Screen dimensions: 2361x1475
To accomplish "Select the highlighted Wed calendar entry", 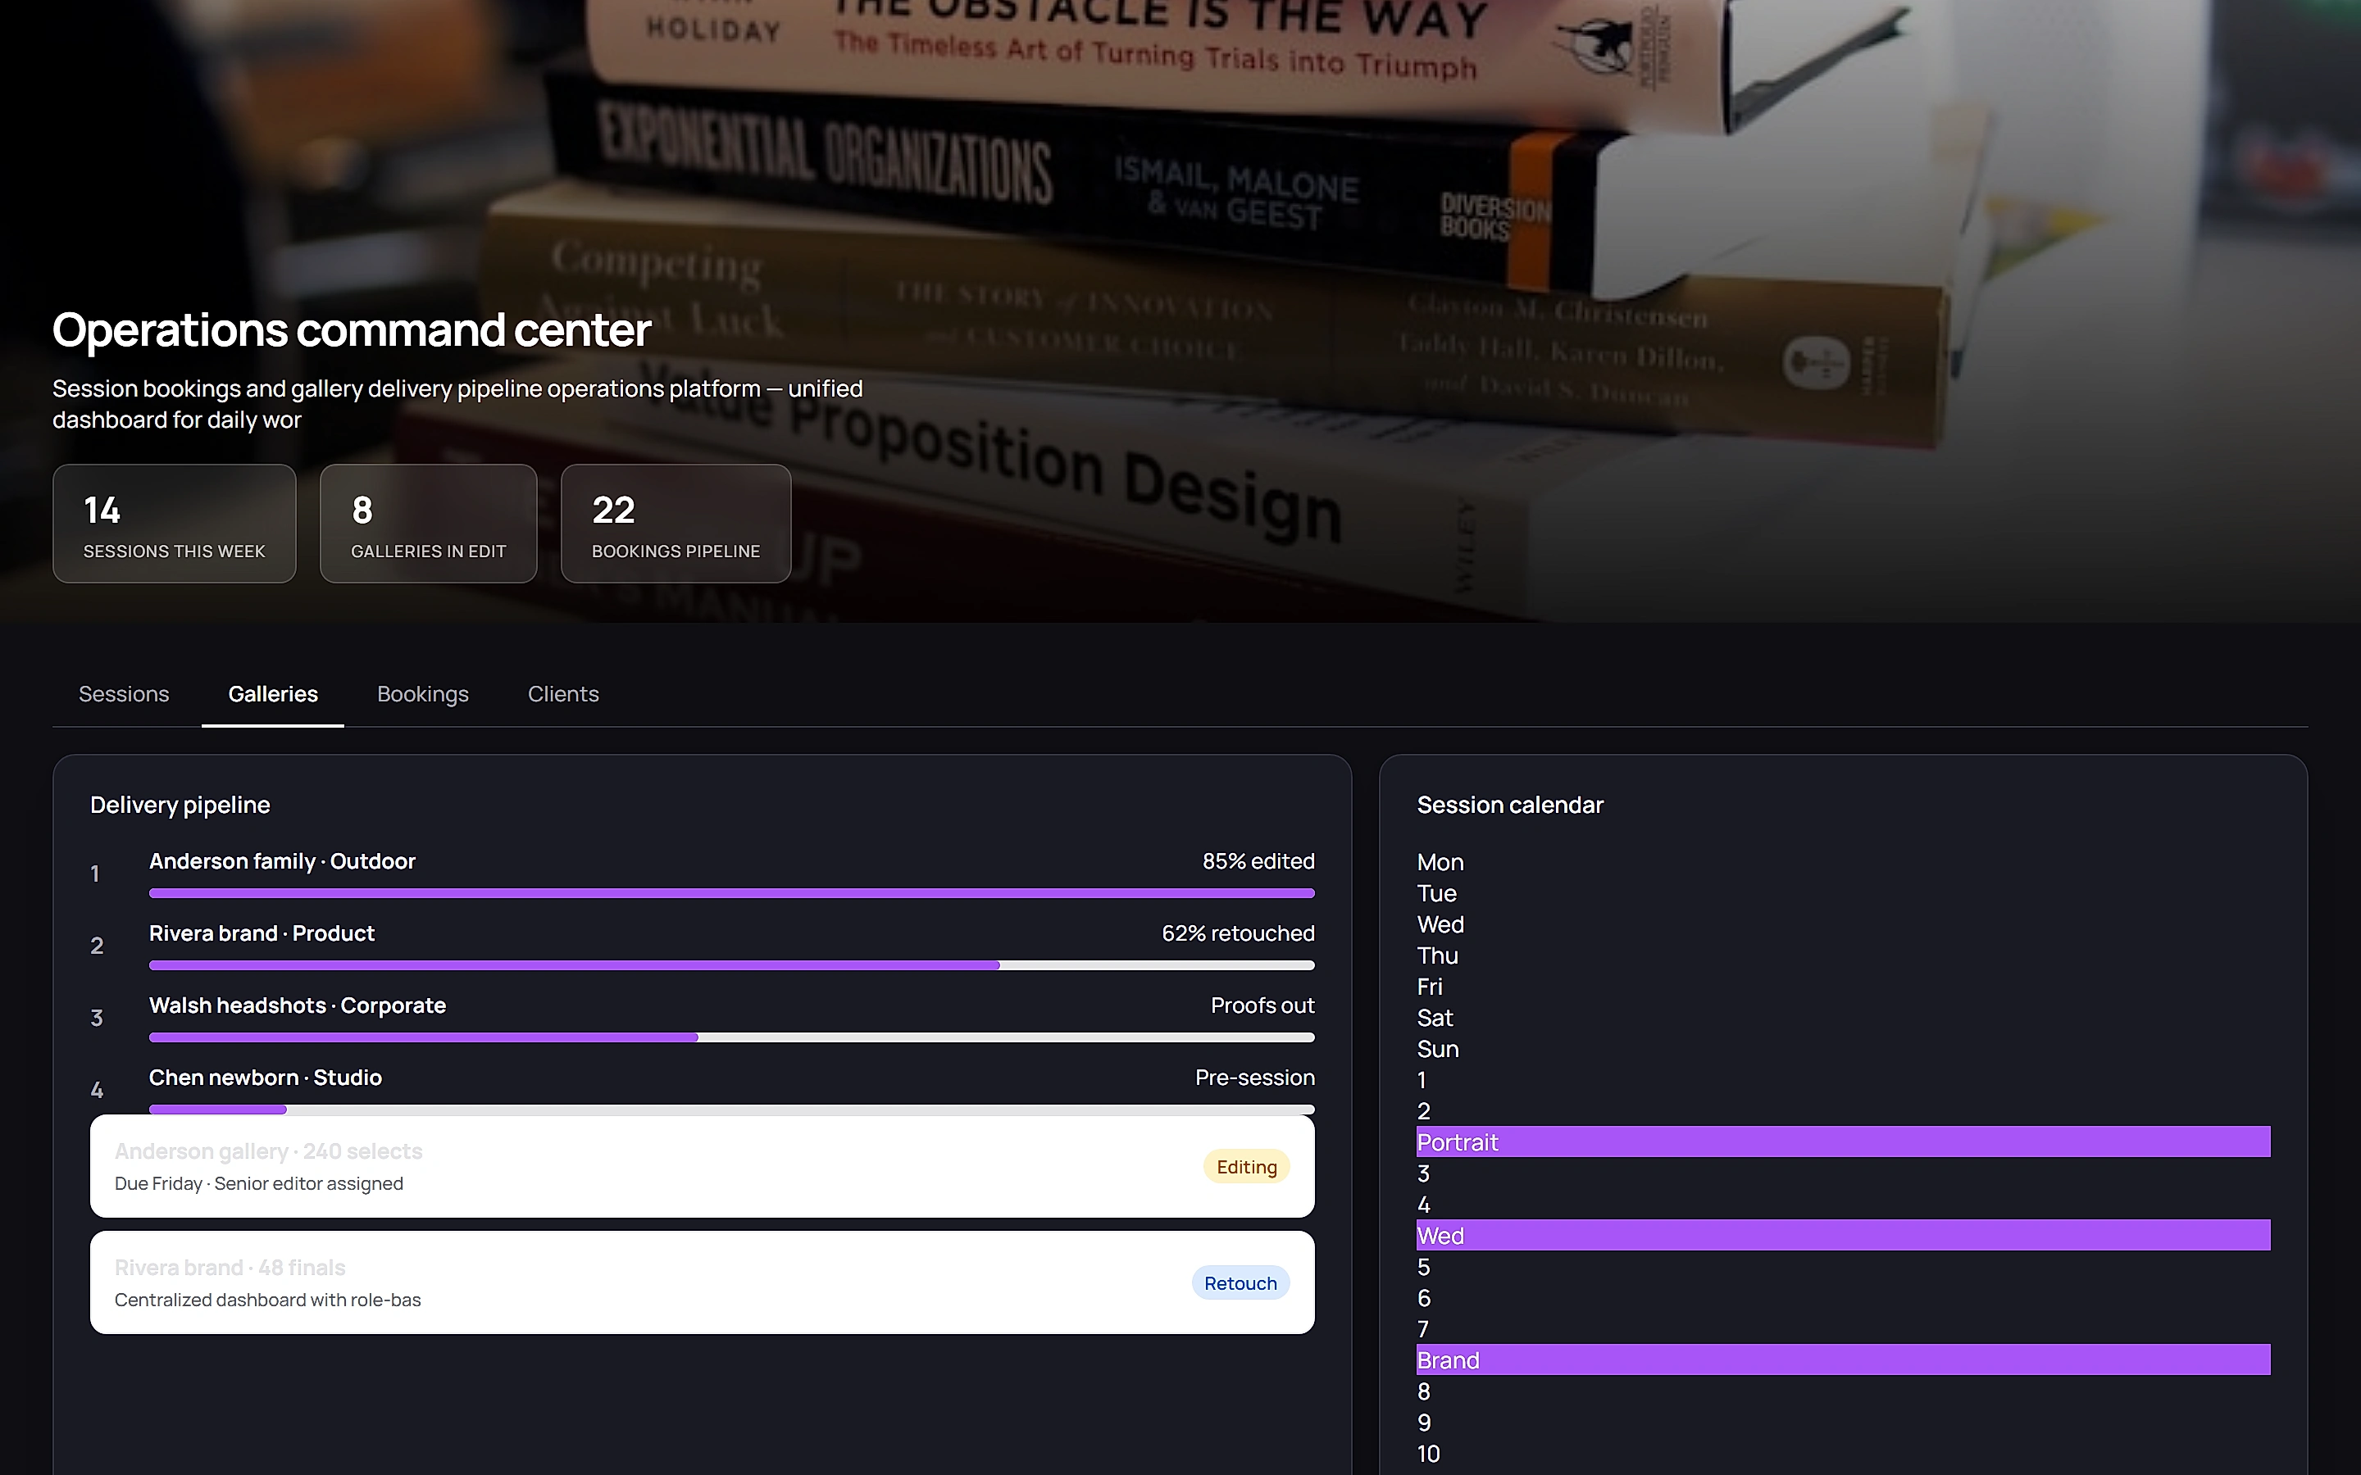I will pos(1843,1236).
